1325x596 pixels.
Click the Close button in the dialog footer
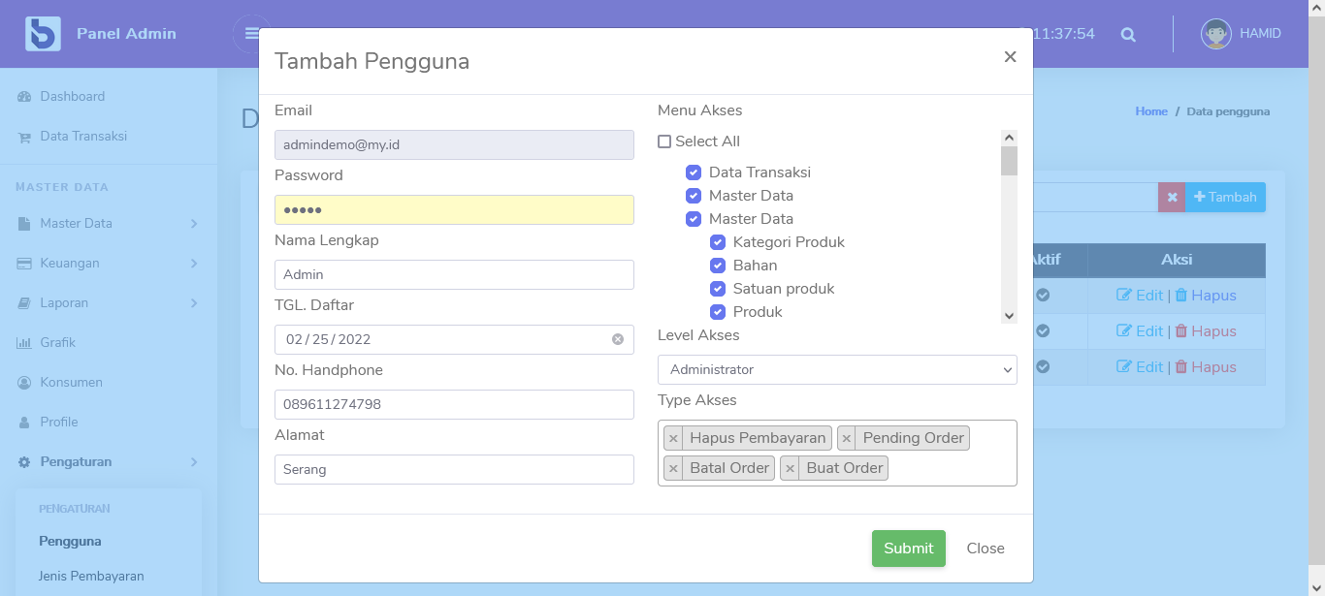pos(986,549)
